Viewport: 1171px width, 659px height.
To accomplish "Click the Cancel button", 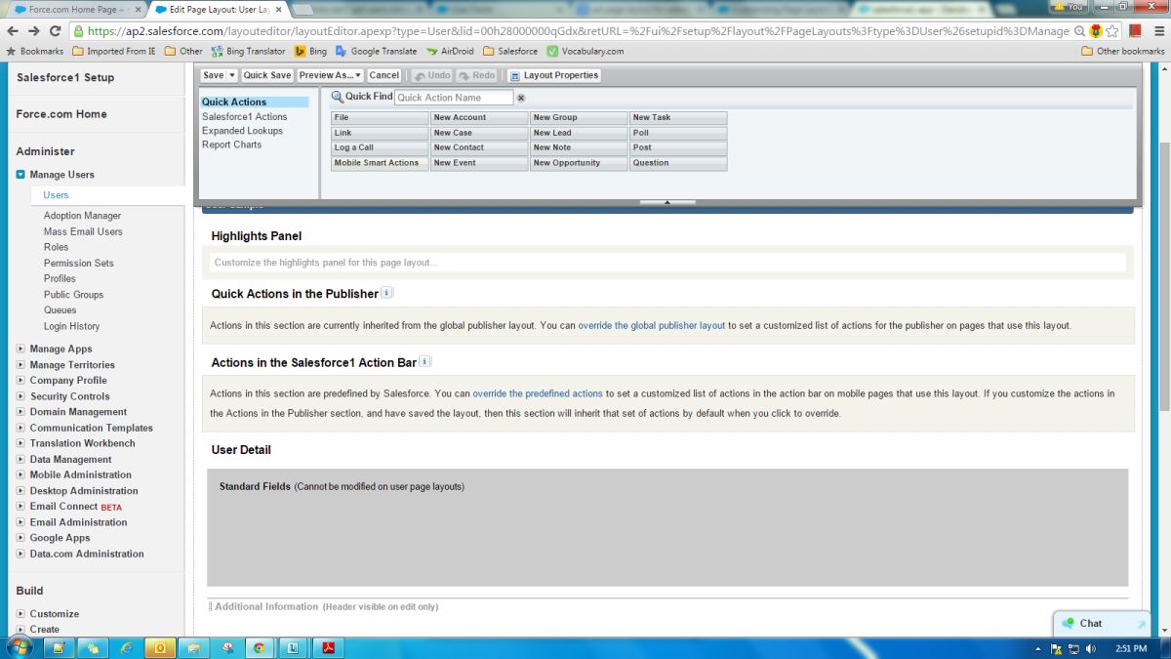I will [x=384, y=75].
